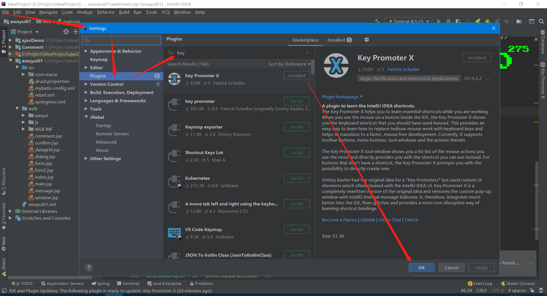This screenshot has height=296, width=547.
Task: Click the Twitch link
Action: pos(411,220)
